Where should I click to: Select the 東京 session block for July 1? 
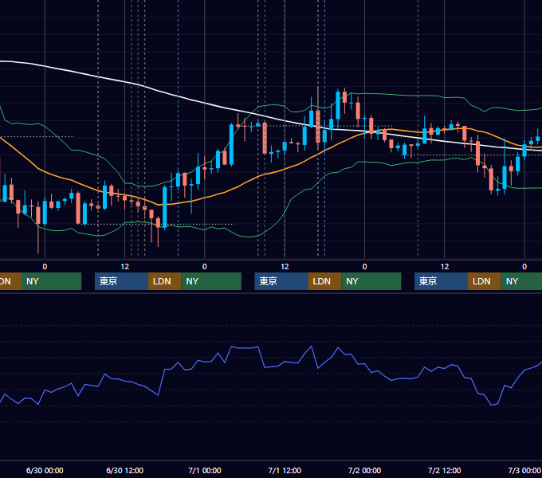coord(281,281)
